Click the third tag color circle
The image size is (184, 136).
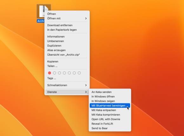click(59, 73)
